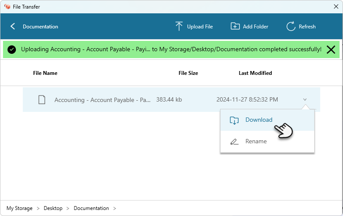
Task: Click the upload completed successfully message text
Action: point(171,49)
